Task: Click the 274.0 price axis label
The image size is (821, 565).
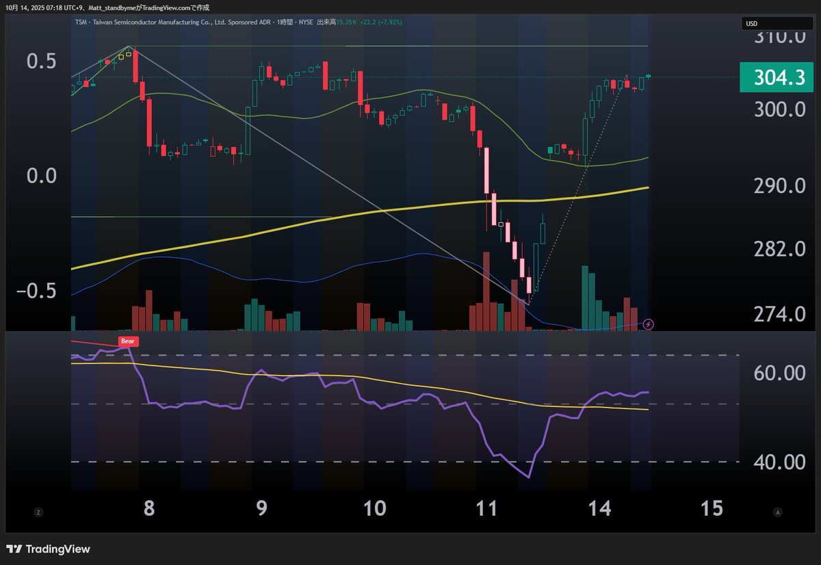Action: [780, 314]
